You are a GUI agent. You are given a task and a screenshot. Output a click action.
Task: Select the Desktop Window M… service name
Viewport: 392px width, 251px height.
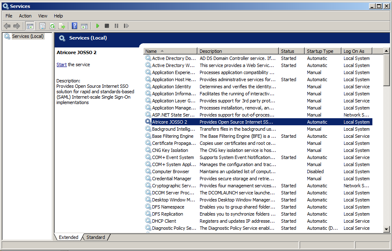point(174,200)
